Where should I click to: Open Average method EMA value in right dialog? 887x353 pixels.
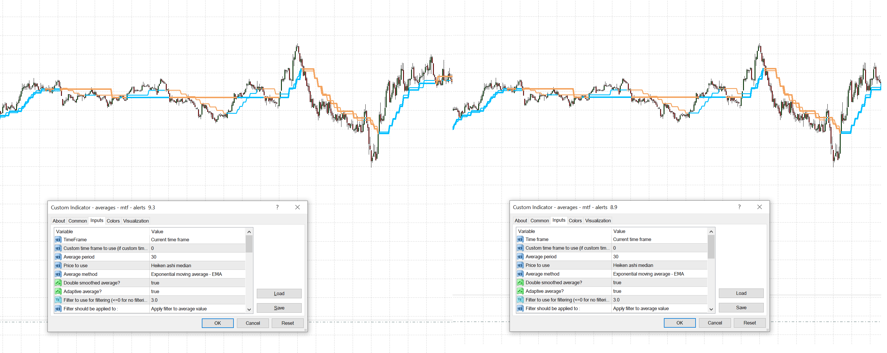pos(648,274)
